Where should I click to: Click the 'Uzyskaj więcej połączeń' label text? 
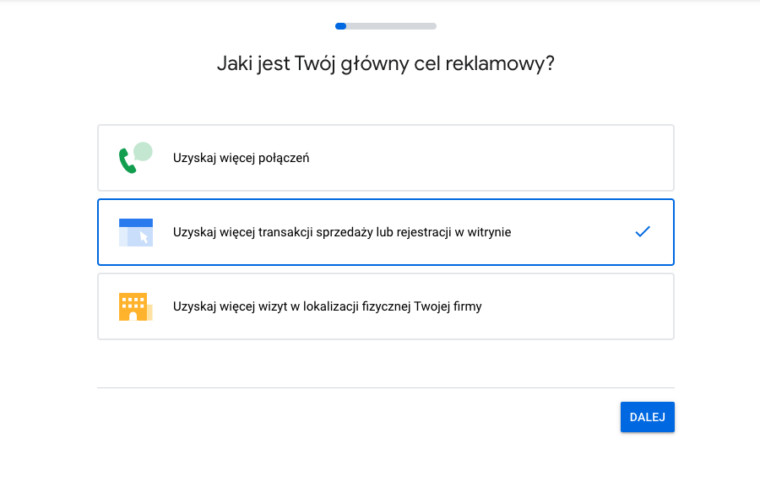(241, 158)
